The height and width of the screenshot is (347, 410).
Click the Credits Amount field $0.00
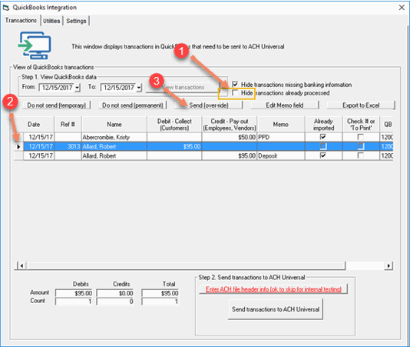click(x=115, y=293)
